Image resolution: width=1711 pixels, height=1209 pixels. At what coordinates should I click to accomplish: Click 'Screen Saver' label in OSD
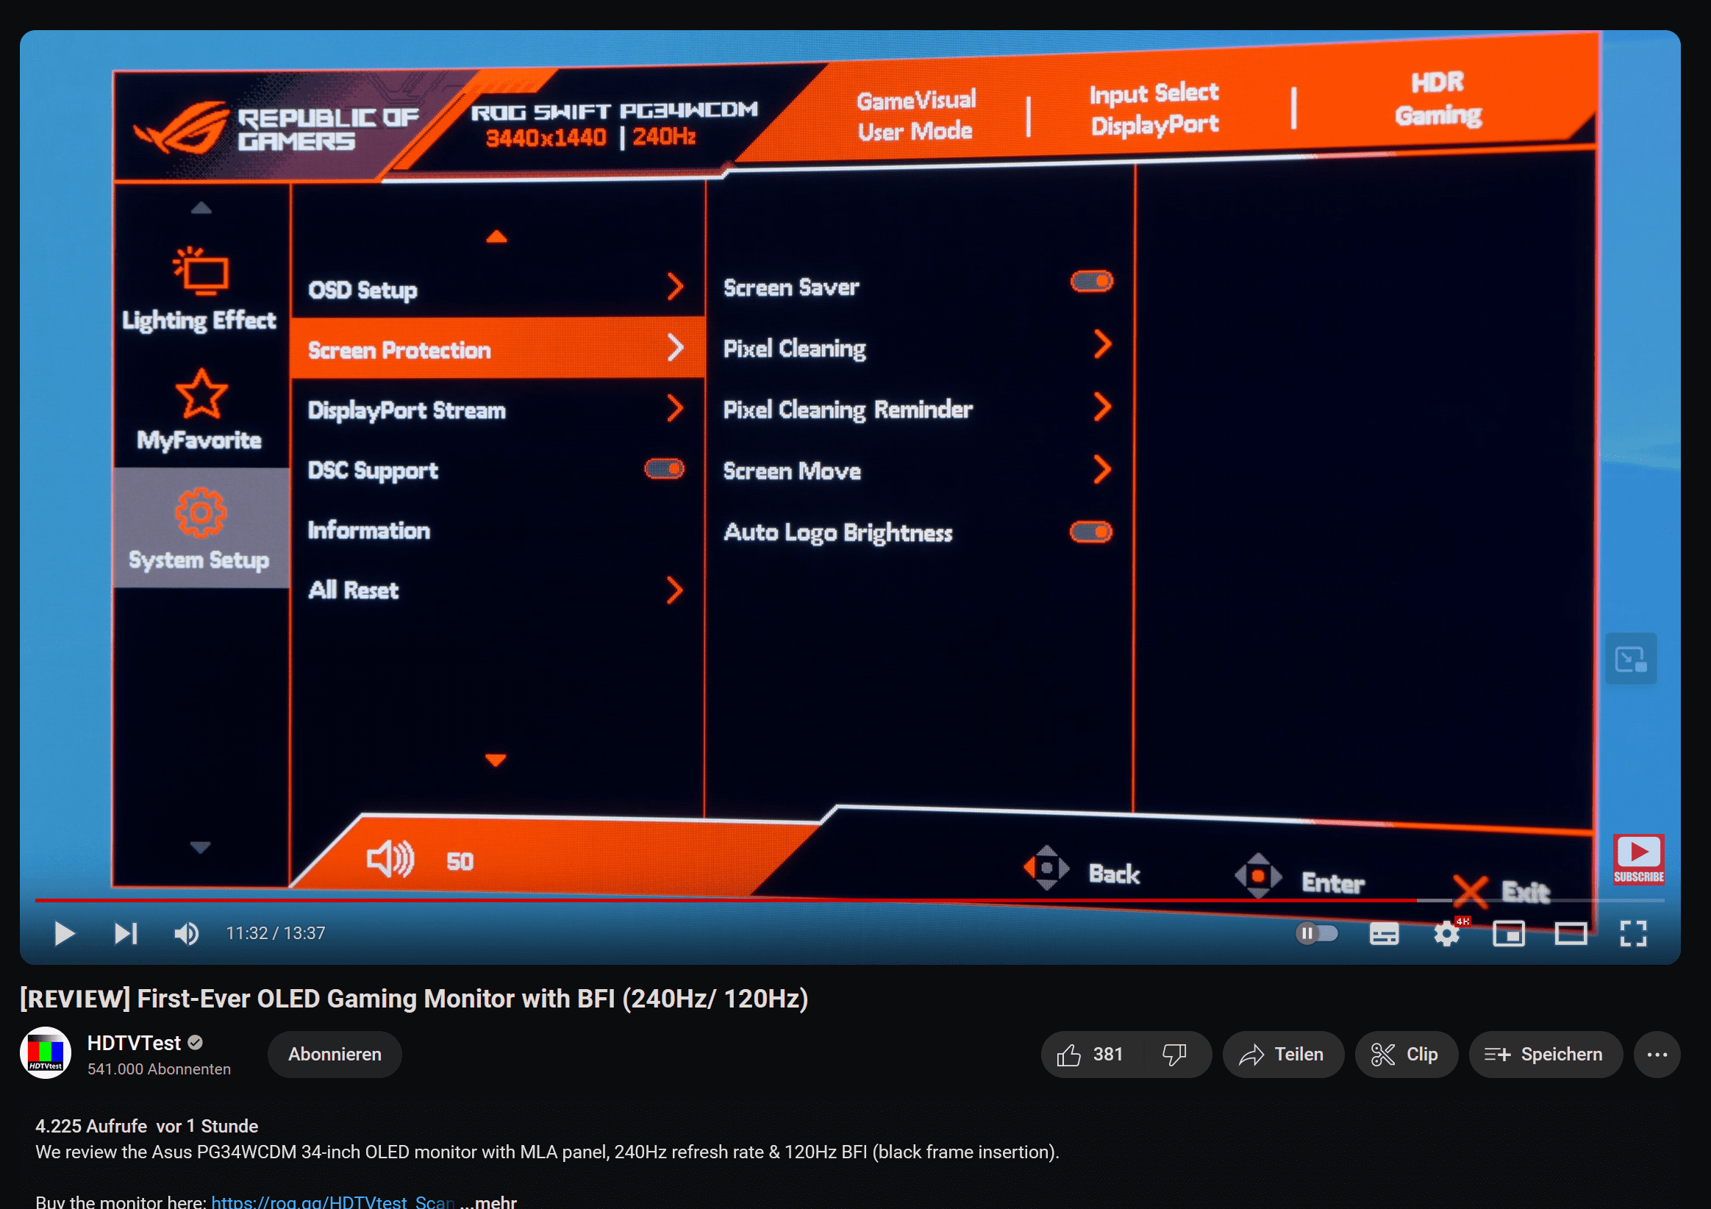click(x=791, y=287)
